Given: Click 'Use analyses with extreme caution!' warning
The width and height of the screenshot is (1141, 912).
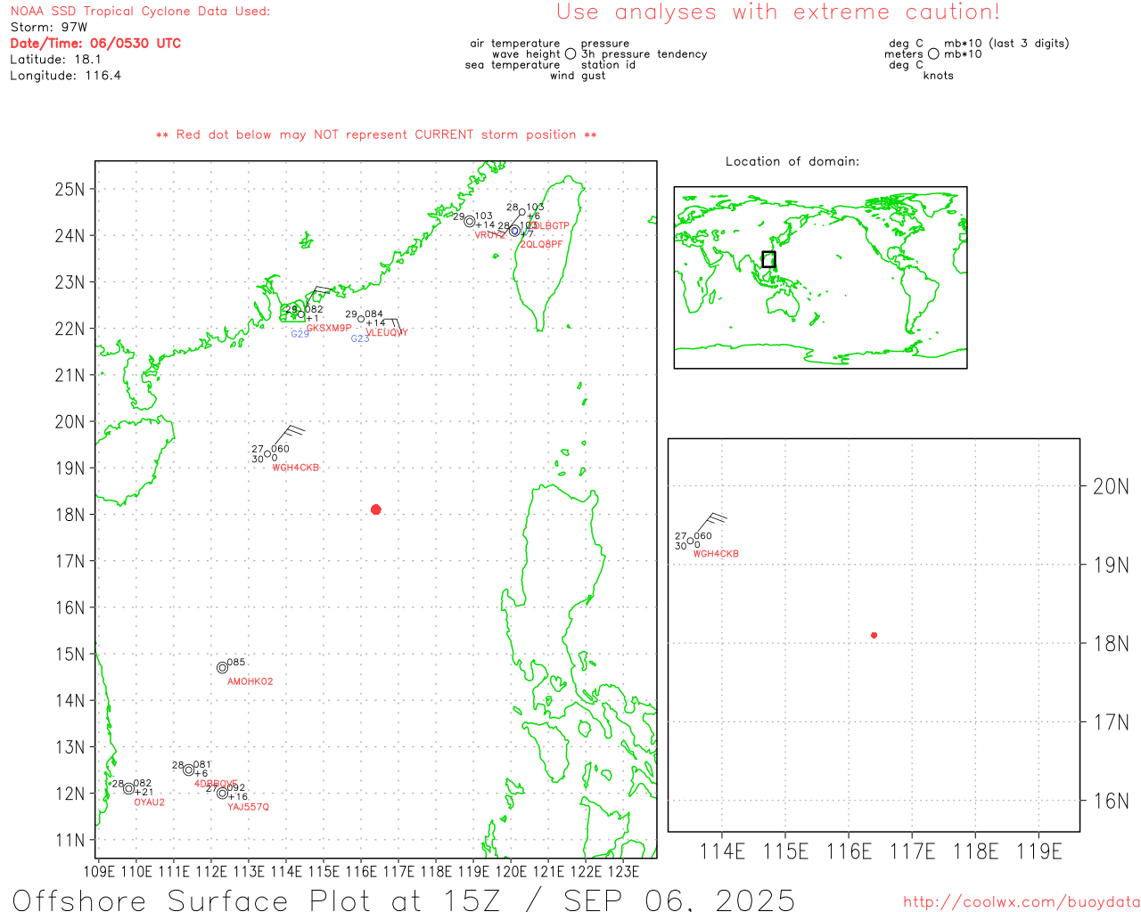Looking at the screenshot, I should coord(778,12).
